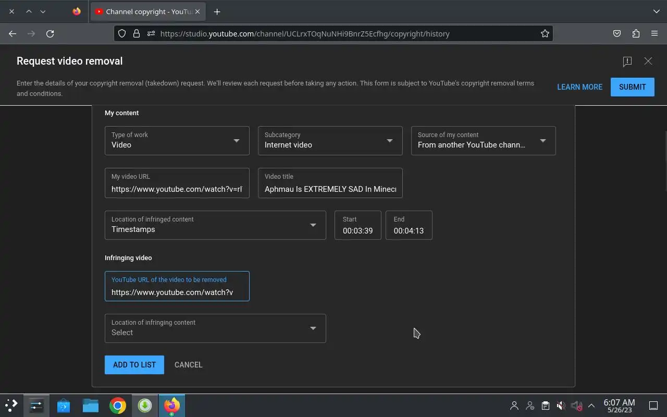Submit the video removal request
Screen dimensions: 667x417
click(632, 87)
